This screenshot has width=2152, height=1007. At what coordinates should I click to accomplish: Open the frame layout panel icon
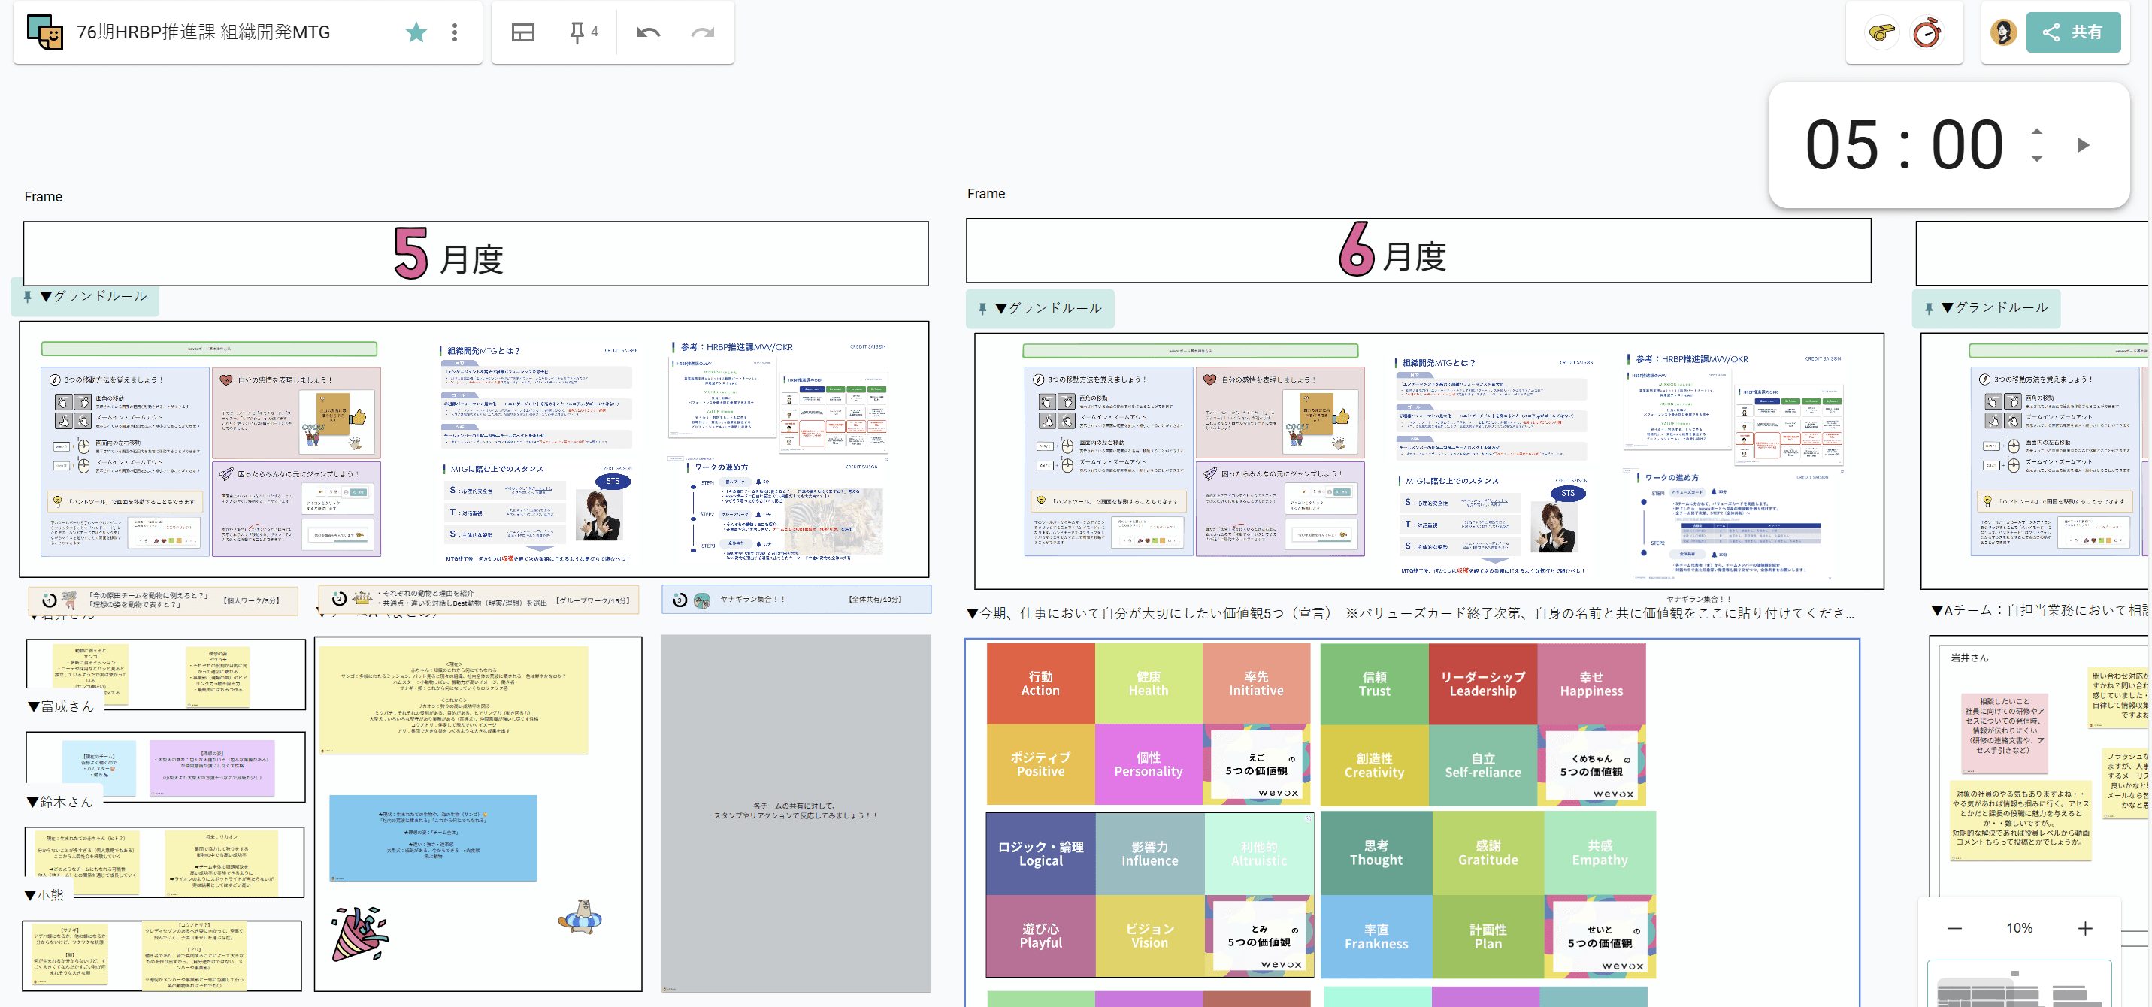coord(523,32)
